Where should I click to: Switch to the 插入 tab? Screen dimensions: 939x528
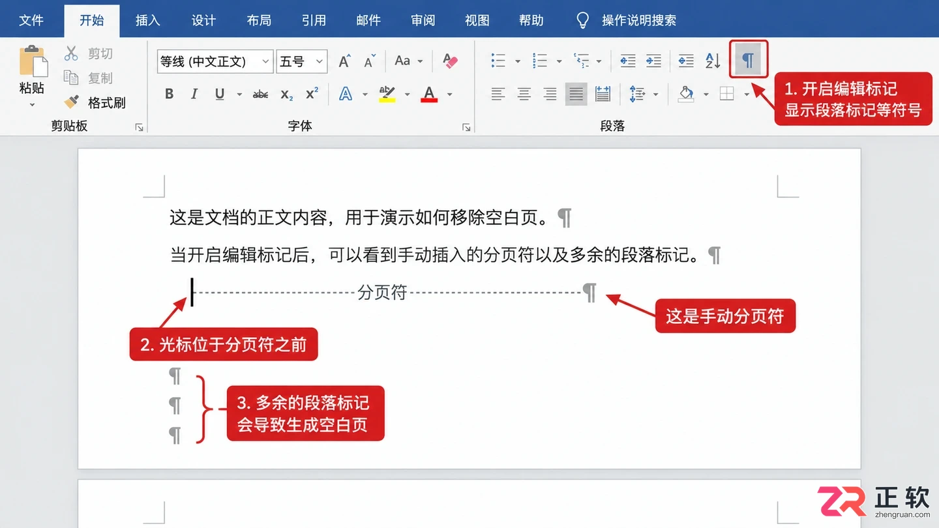[147, 20]
